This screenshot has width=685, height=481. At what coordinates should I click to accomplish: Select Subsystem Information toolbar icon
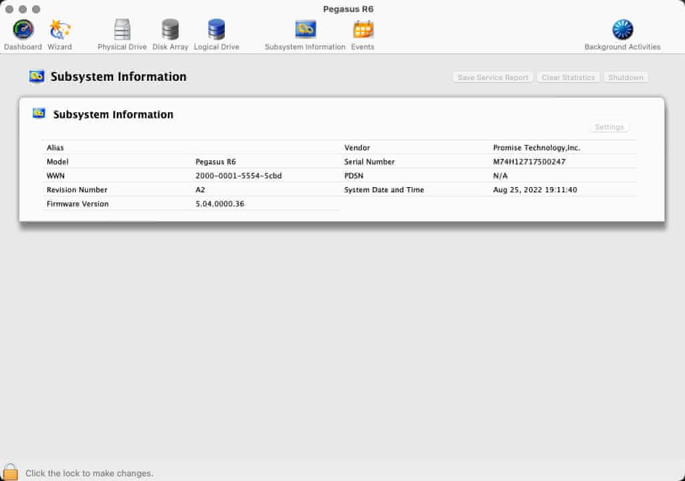pyautogui.click(x=305, y=29)
